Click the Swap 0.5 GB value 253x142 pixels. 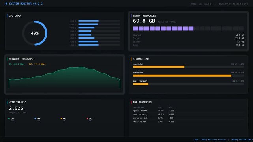(240, 45)
